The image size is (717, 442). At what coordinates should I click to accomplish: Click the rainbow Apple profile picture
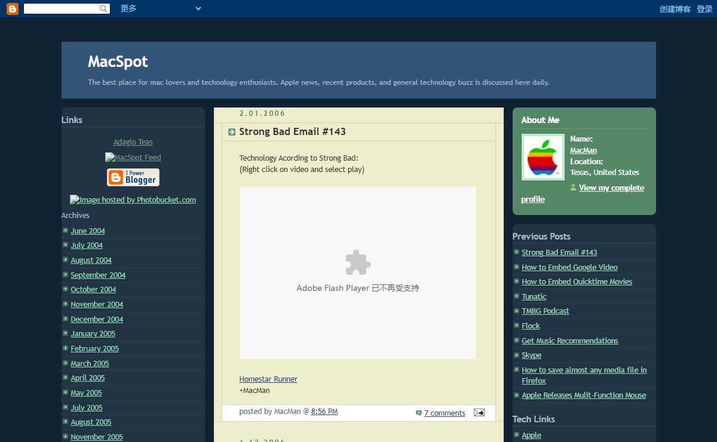(543, 157)
